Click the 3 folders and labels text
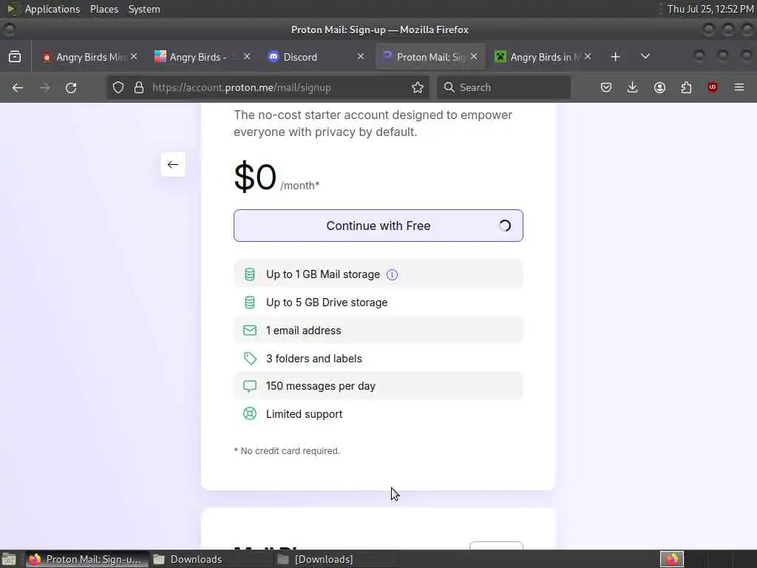 [313, 359]
